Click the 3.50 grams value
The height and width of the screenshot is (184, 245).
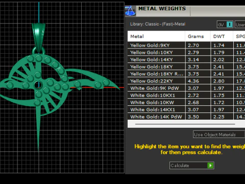(x=193, y=117)
